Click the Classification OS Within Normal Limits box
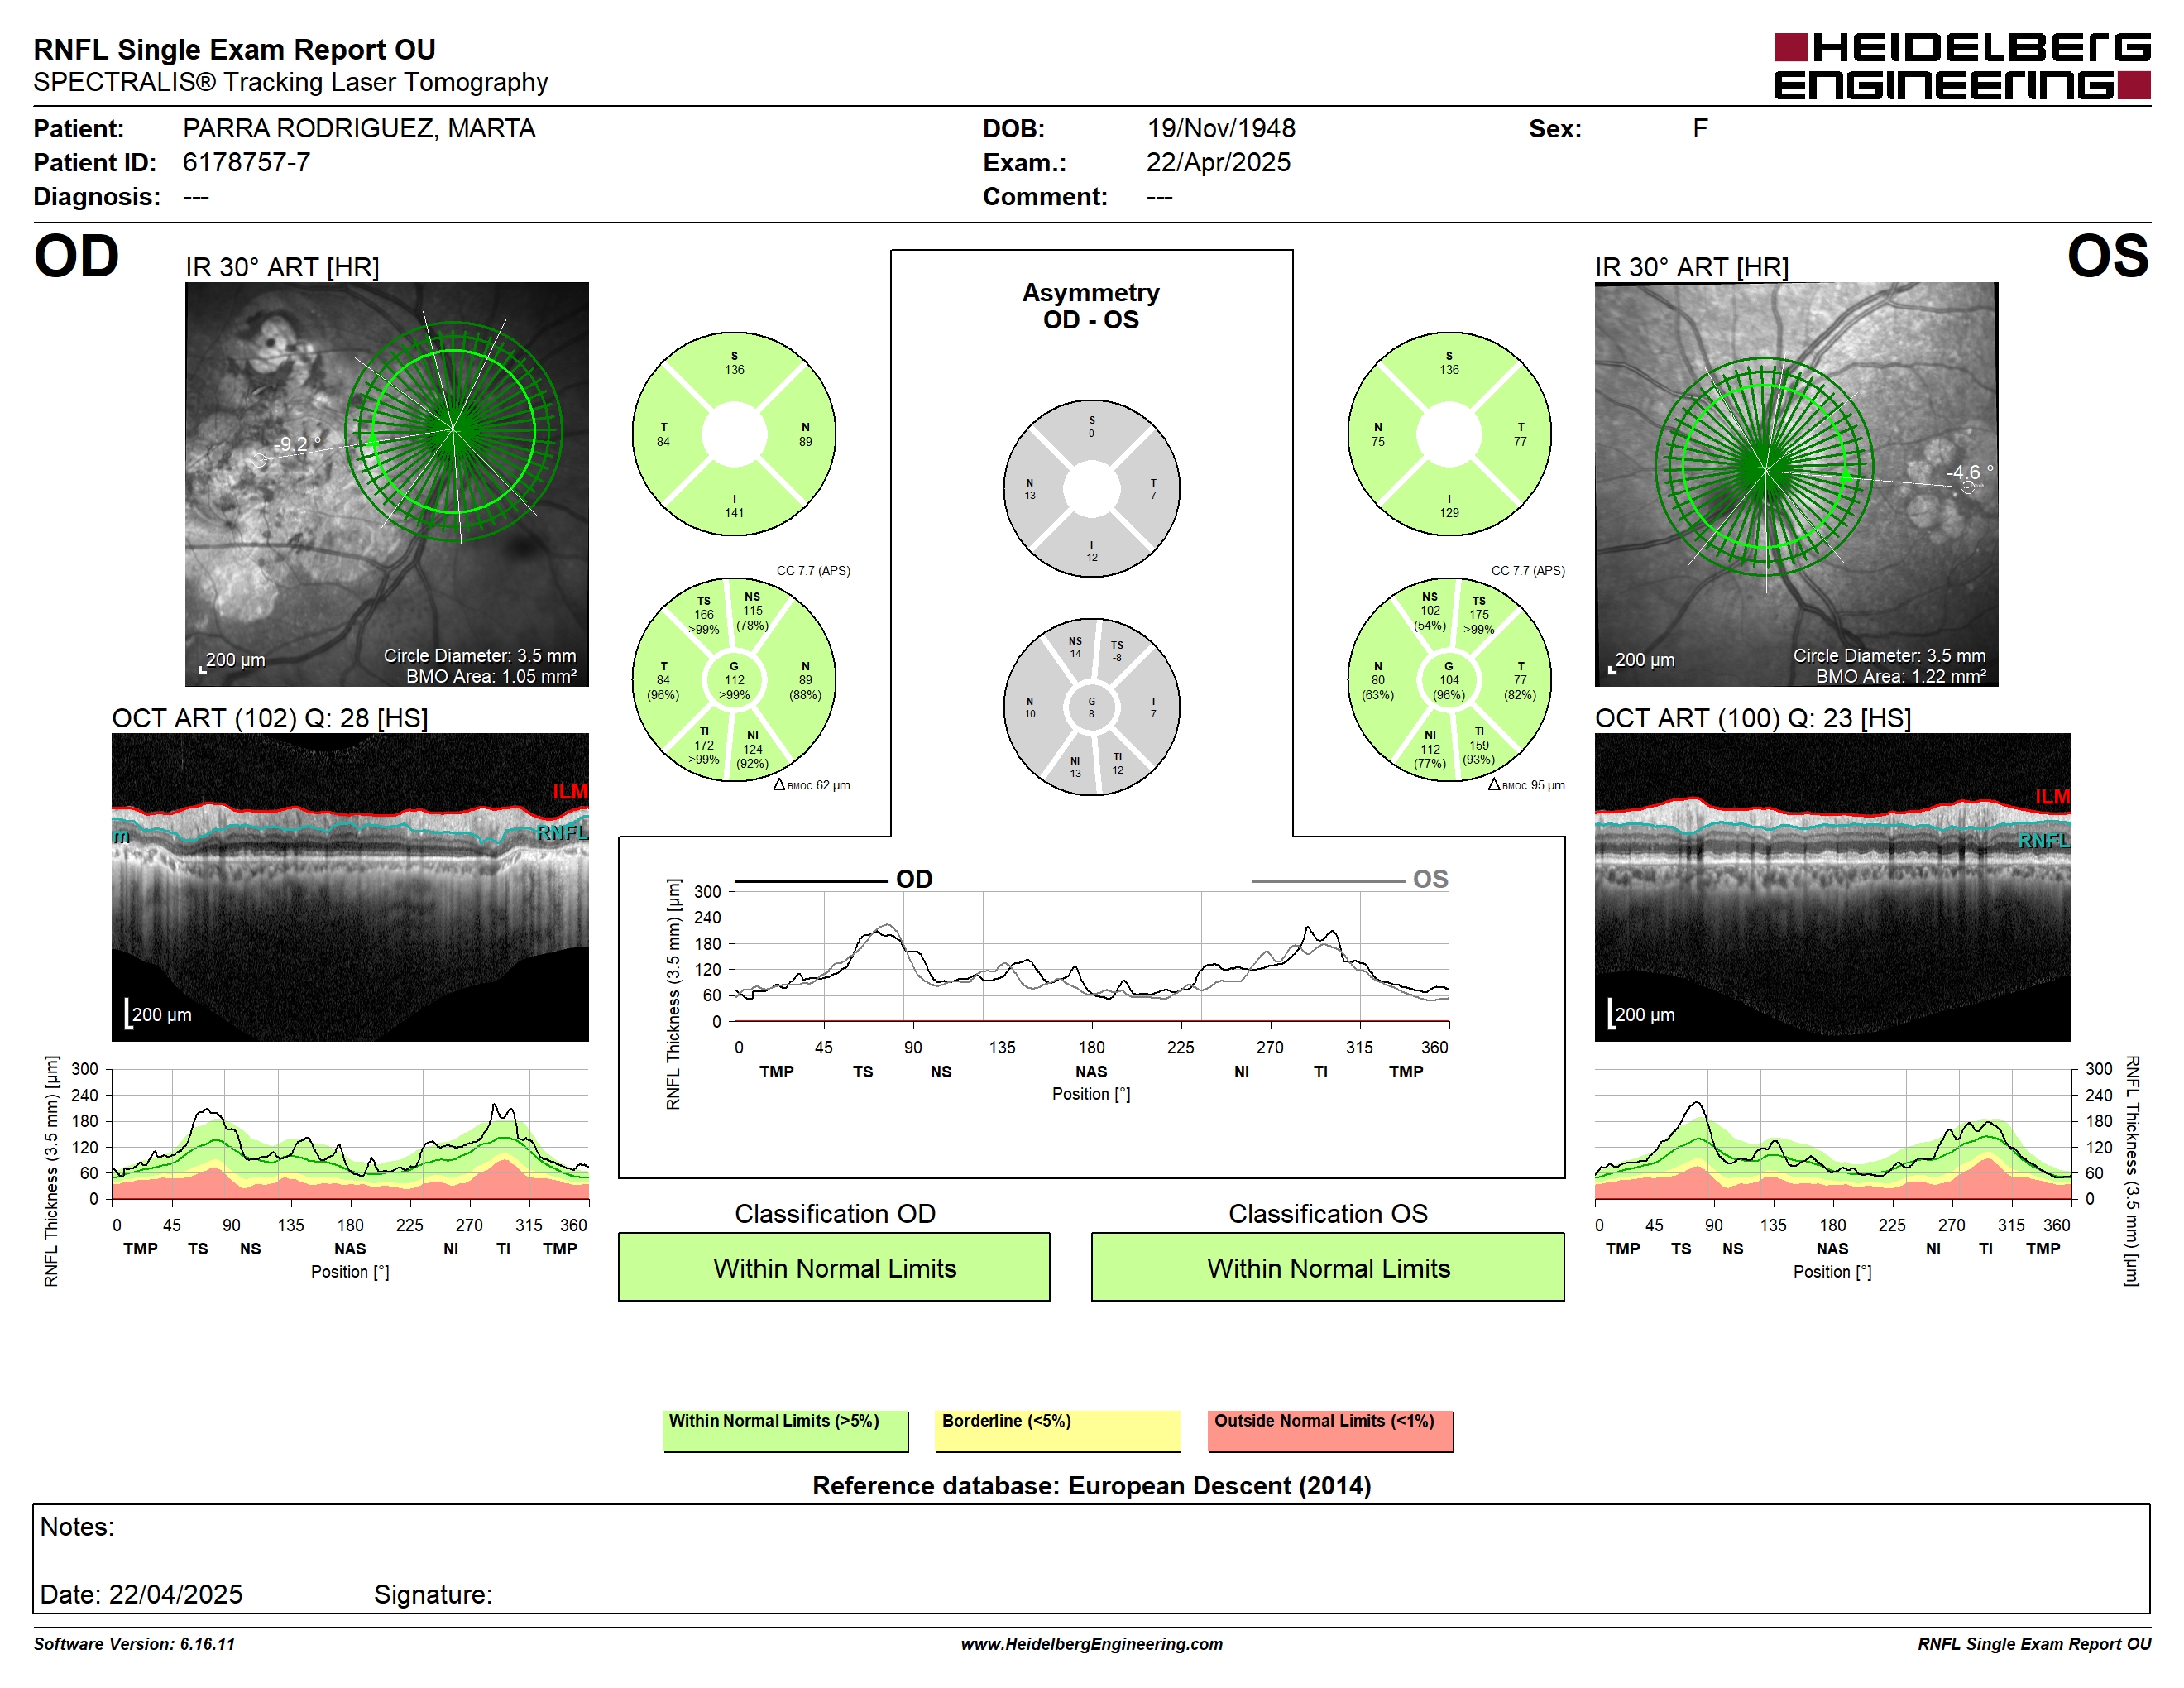The width and height of the screenshot is (2184, 1688). tap(1327, 1267)
